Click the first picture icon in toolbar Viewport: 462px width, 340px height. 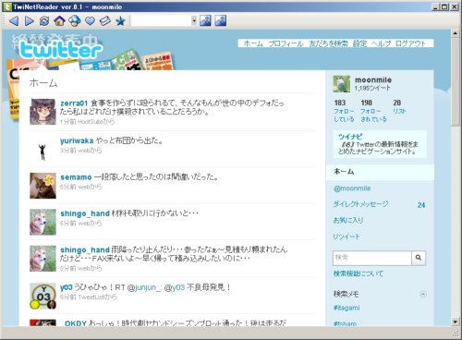click(205, 20)
